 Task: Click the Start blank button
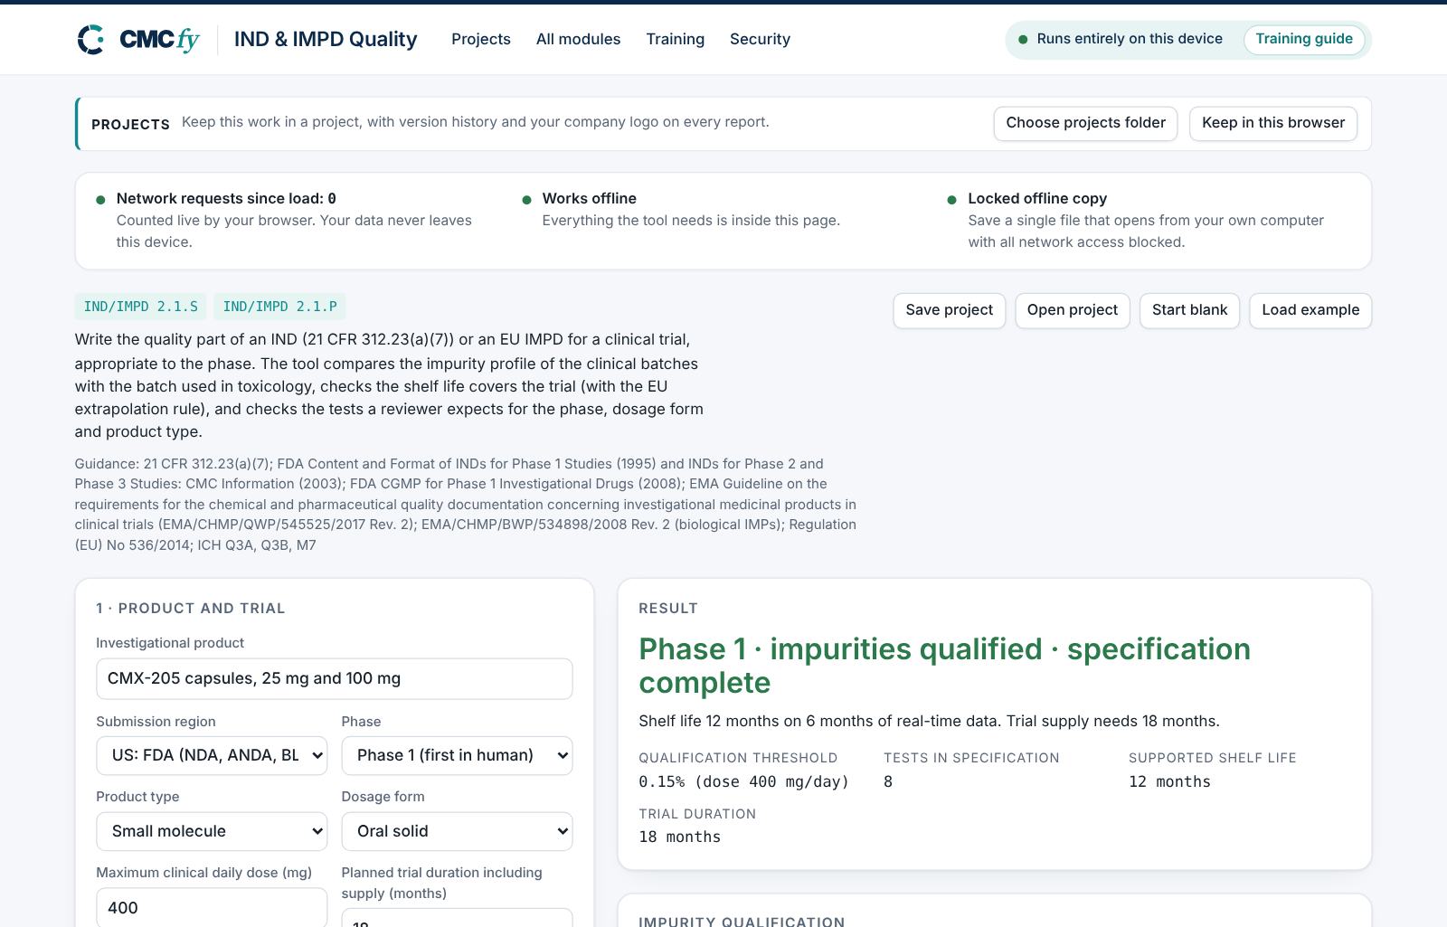coord(1189,310)
